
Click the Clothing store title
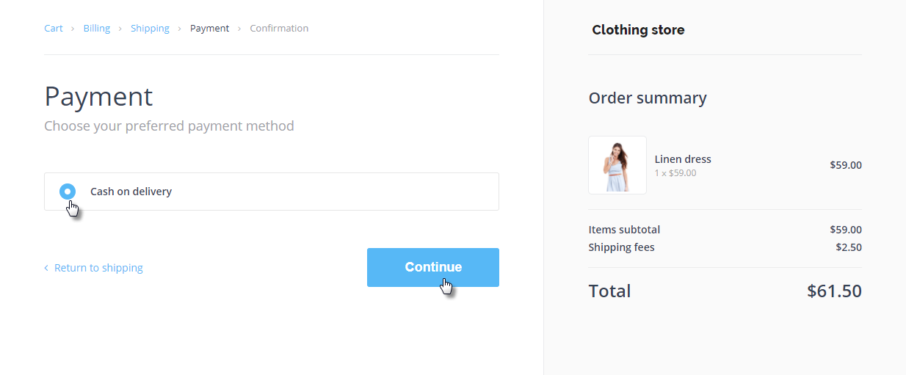coord(638,30)
